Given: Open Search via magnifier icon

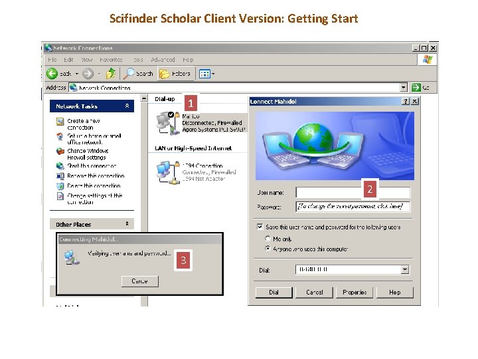Looking at the screenshot, I should pyautogui.click(x=128, y=74).
